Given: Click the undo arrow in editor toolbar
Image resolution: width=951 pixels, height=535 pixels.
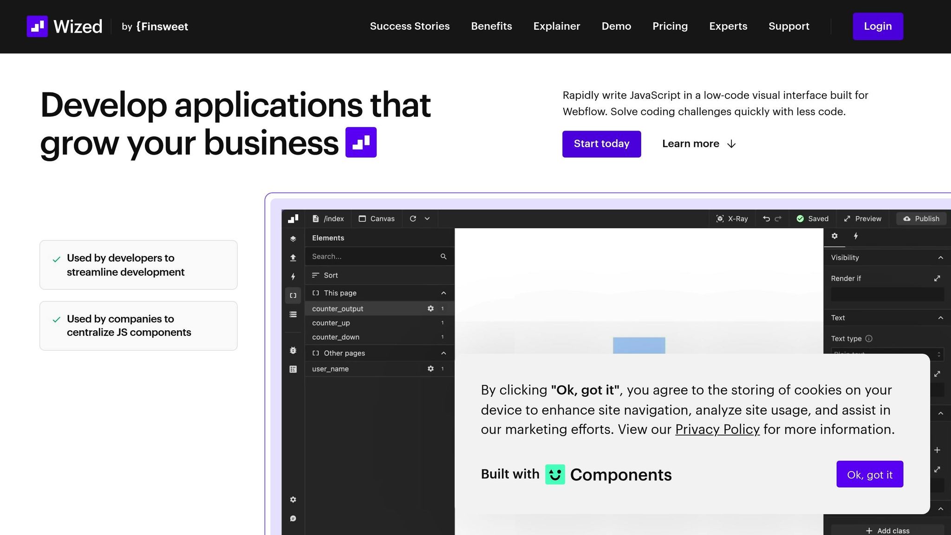Looking at the screenshot, I should [x=766, y=219].
